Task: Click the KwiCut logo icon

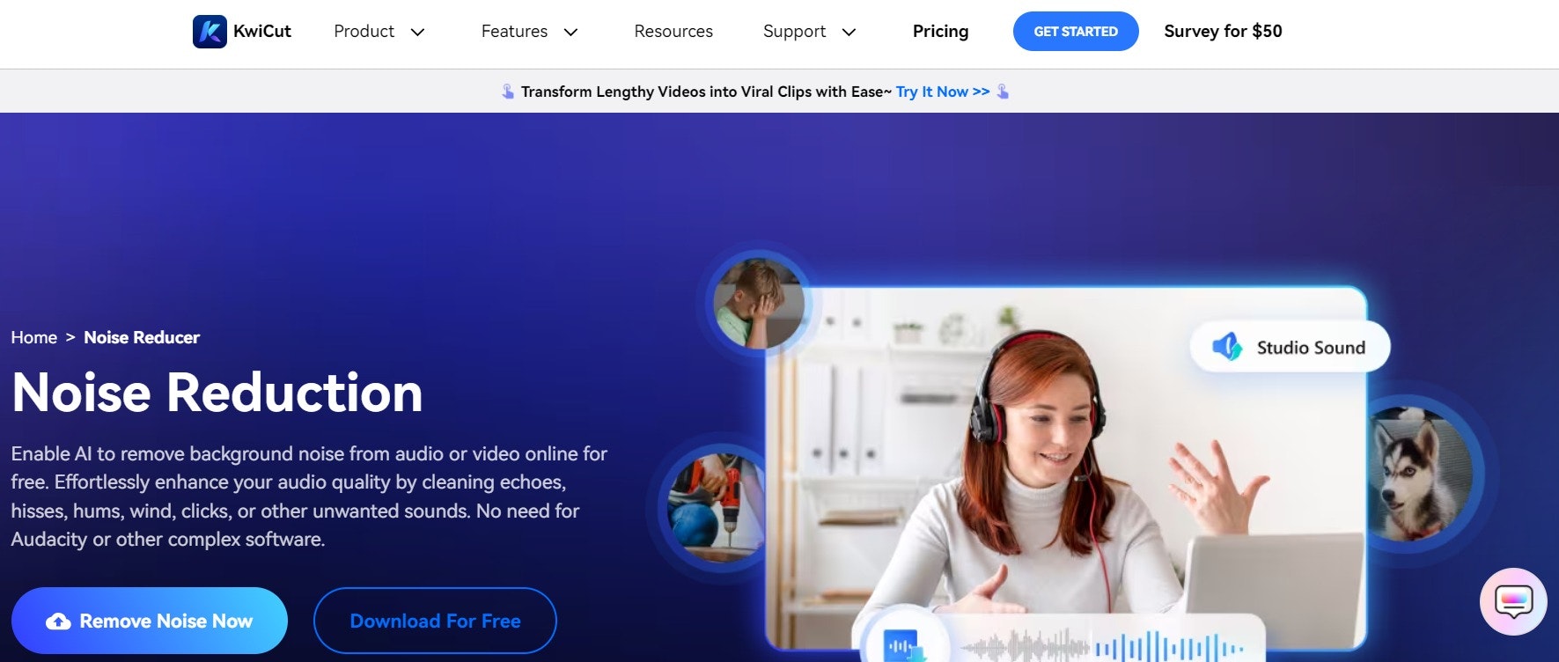Action: (210, 32)
